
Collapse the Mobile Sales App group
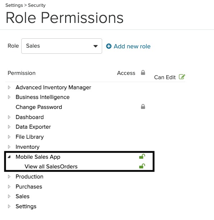[x=9, y=157]
